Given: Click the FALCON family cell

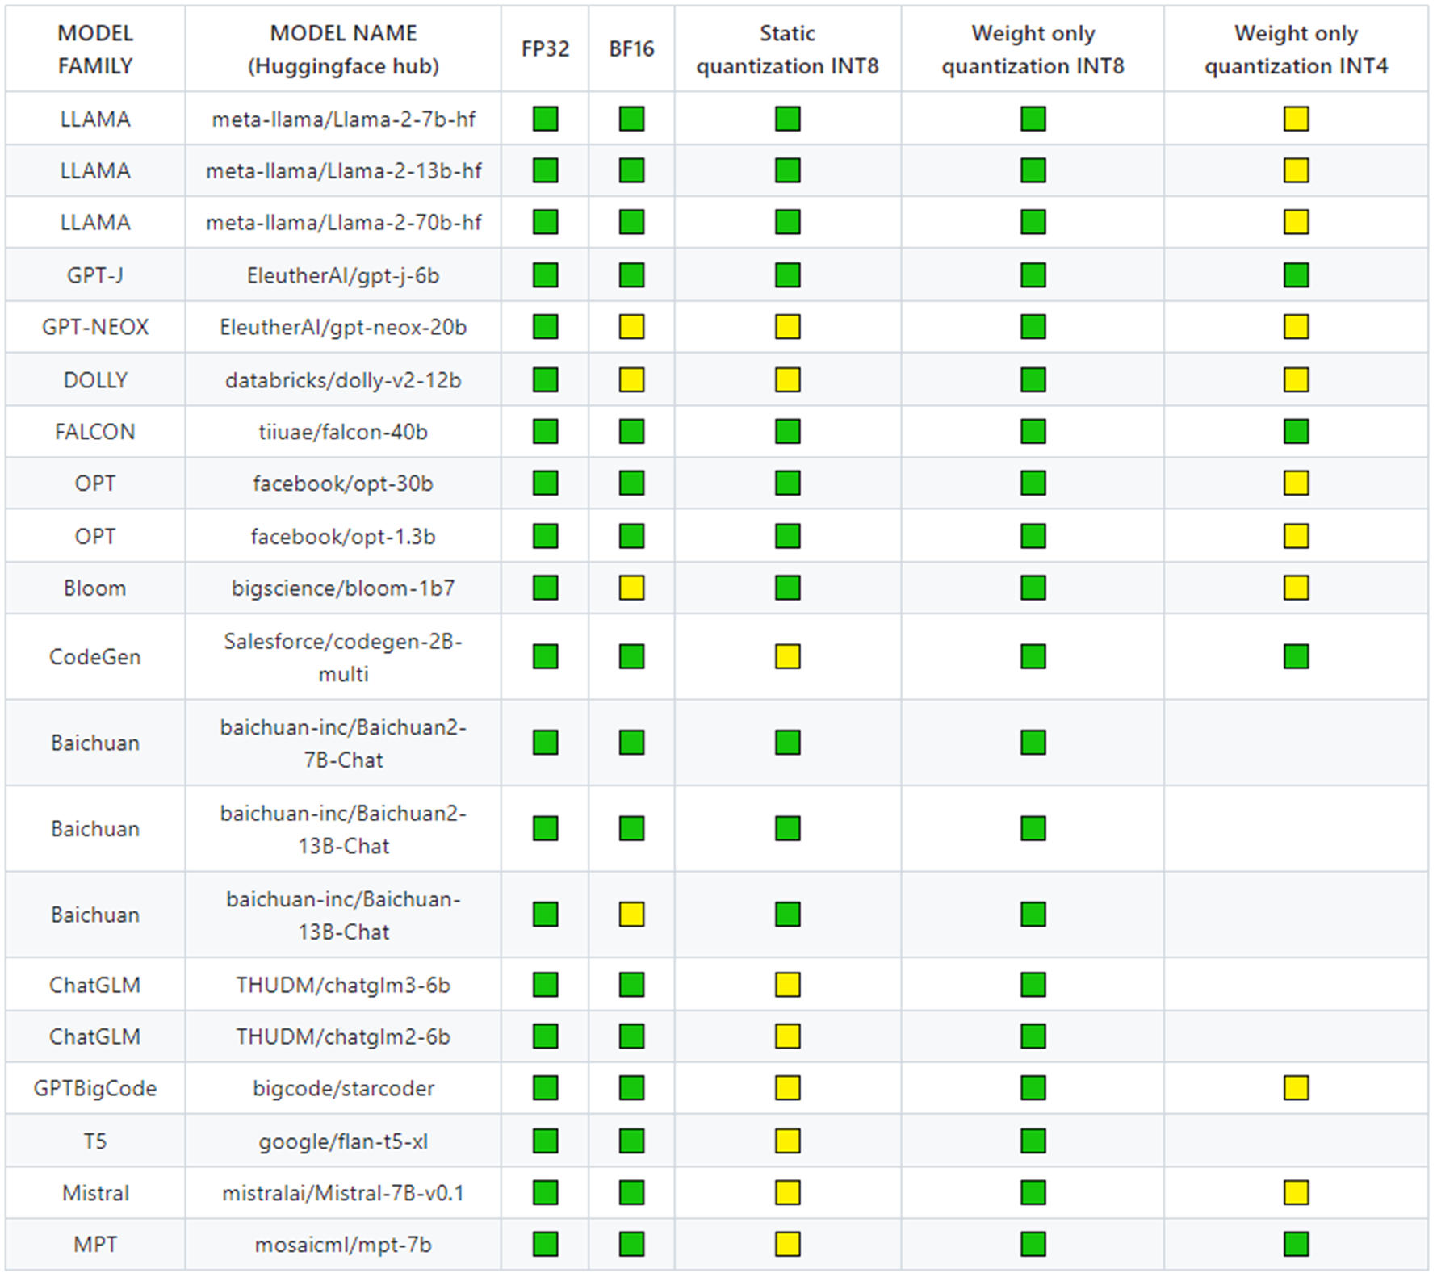Looking at the screenshot, I should (x=95, y=432).
